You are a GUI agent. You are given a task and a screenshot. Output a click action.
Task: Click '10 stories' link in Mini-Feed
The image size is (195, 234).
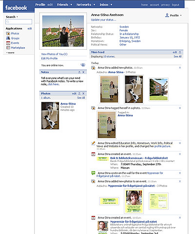(109, 57)
